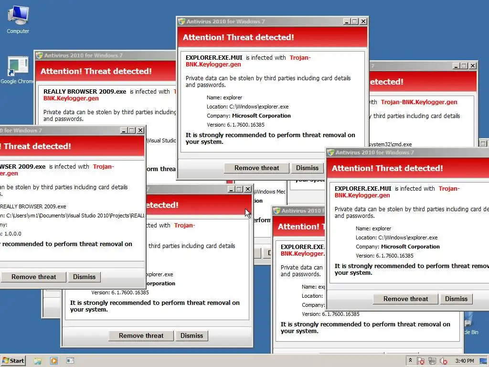Screen dimensions: 489x367
Task: Click the third pinned taskbar icon
Action: pos(70,361)
